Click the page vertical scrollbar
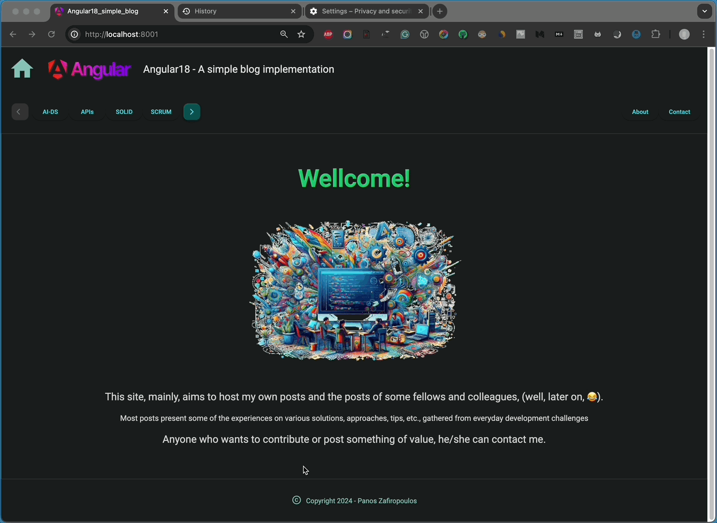Viewport: 717px width, 523px height. tap(711, 283)
